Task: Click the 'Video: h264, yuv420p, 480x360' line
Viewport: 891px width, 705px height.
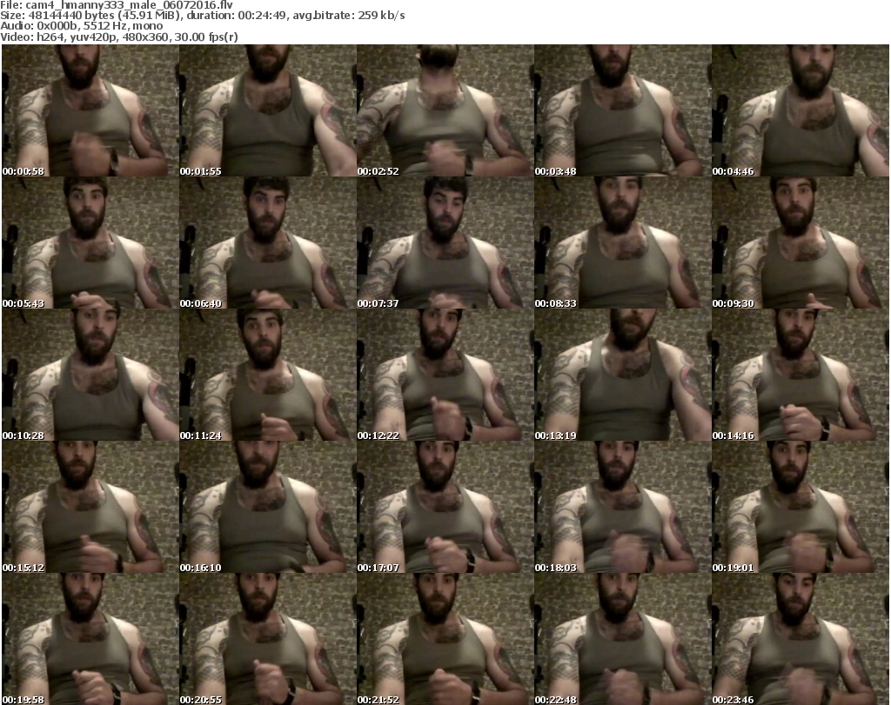Action: pyautogui.click(x=118, y=37)
